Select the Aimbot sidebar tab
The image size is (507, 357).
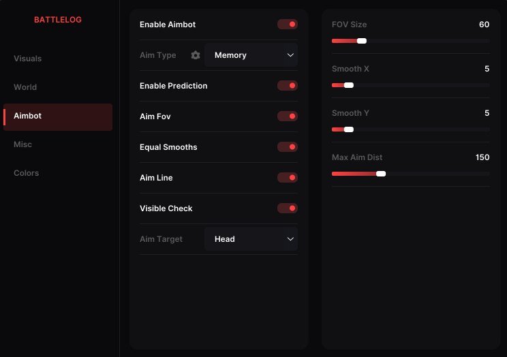coord(58,117)
